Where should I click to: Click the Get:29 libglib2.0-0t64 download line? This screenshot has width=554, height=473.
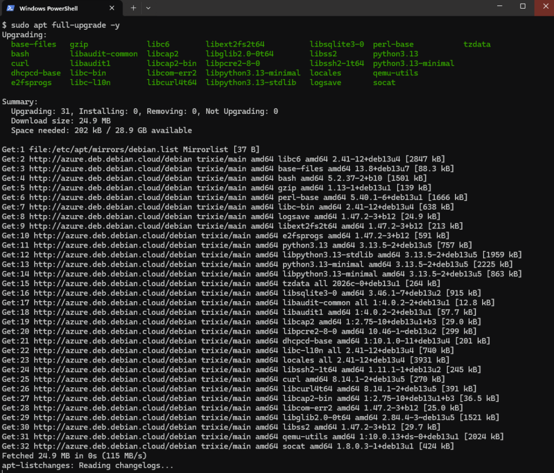point(250,417)
